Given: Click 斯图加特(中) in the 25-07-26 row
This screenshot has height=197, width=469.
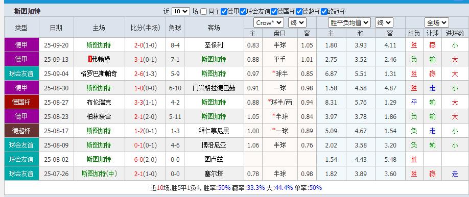Looking at the screenshot, I should [x=99, y=174].
